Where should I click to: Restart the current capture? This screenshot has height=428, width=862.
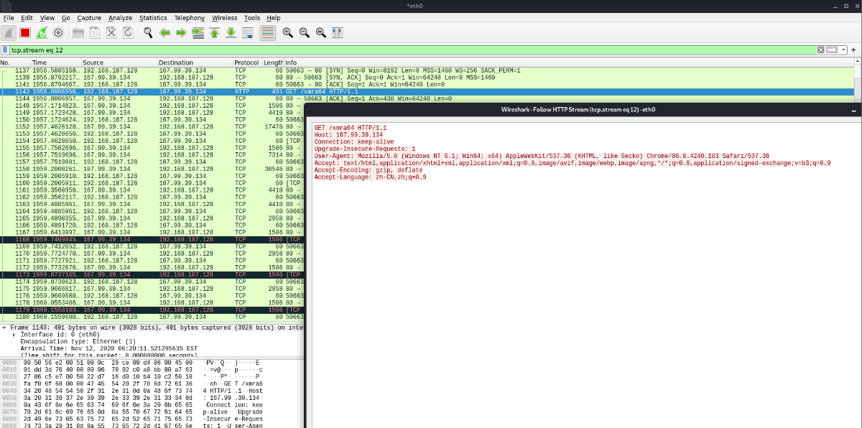42,32
